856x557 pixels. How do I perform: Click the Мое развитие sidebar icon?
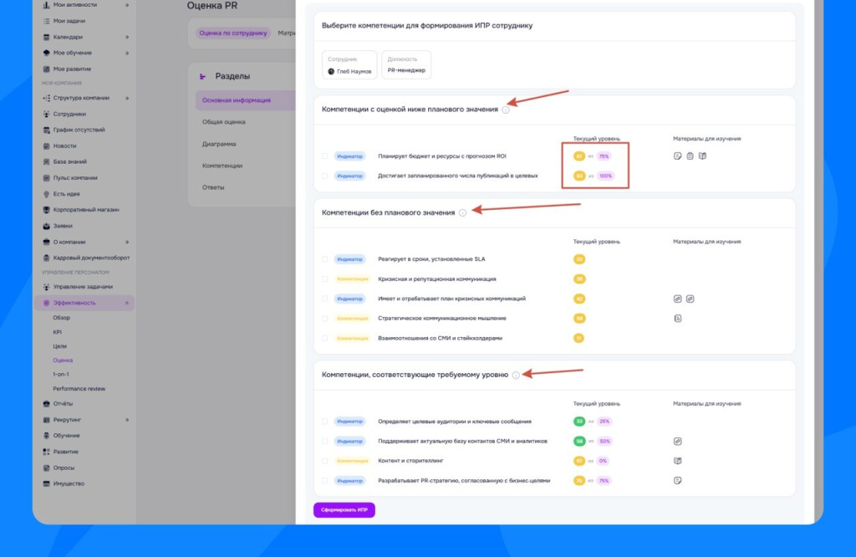point(47,69)
